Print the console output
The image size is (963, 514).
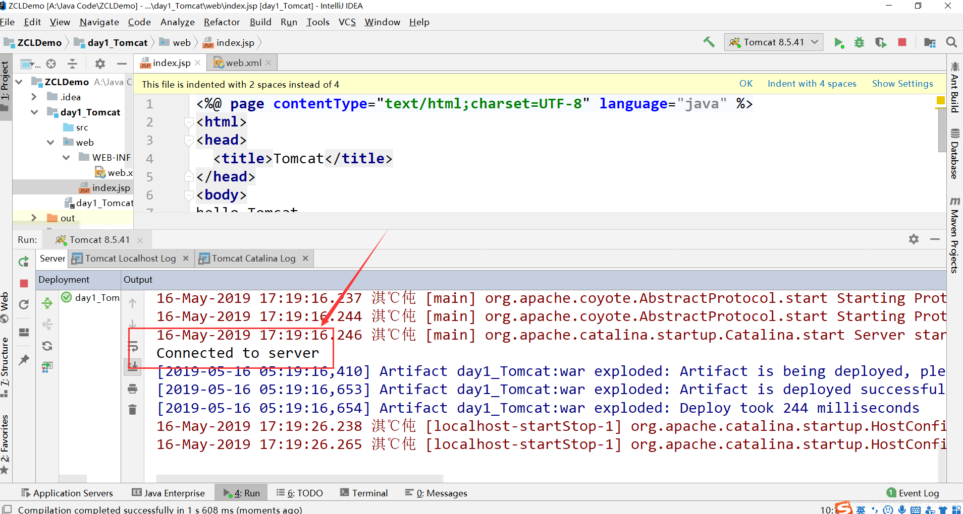pos(133,389)
